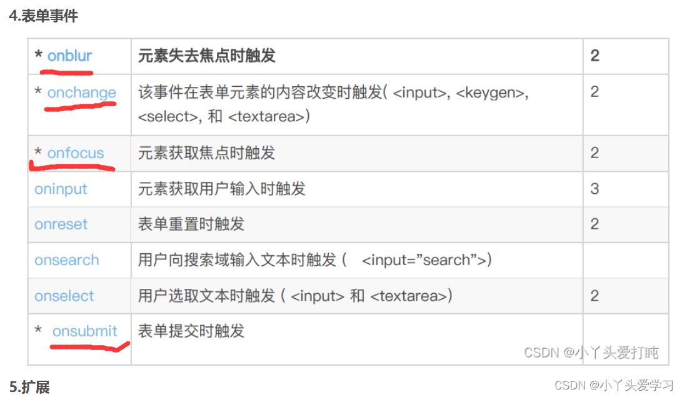Screen dimensions: 682x397
Task: Open the onchange event link
Action: tap(82, 92)
